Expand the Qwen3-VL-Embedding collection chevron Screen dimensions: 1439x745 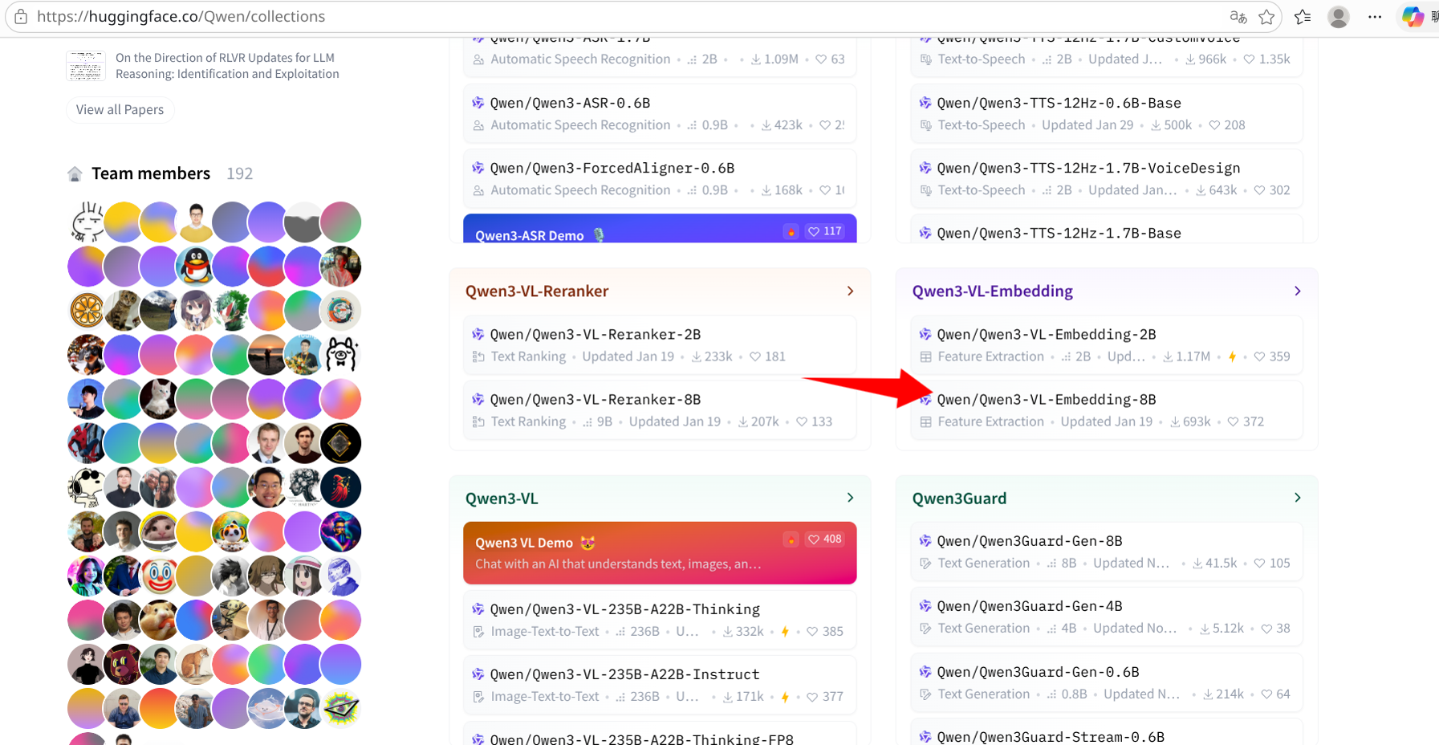click(1298, 291)
